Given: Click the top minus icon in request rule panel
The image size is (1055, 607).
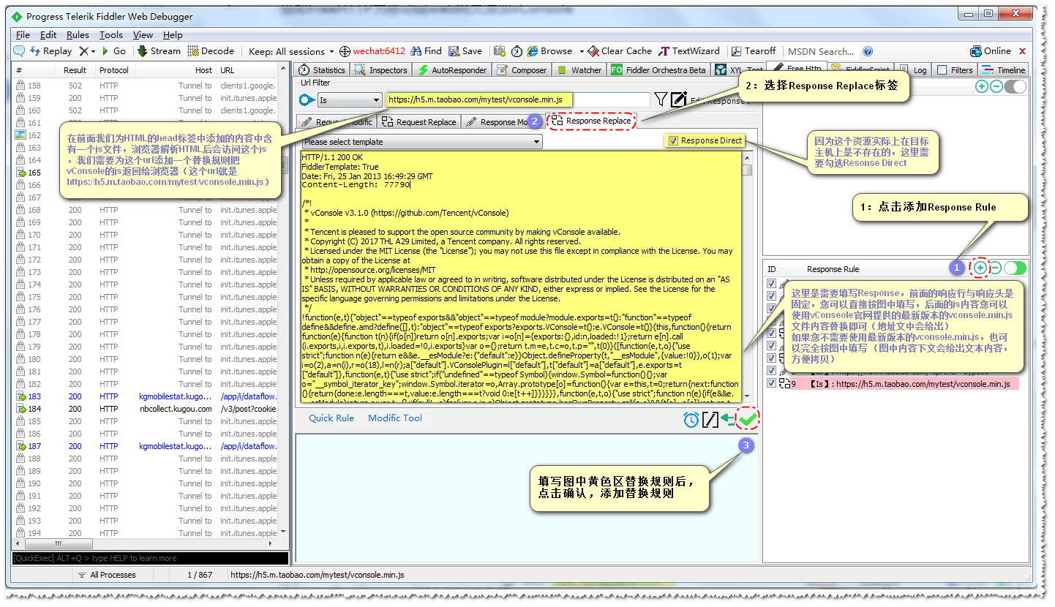Looking at the screenshot, I should click(996, 86).
